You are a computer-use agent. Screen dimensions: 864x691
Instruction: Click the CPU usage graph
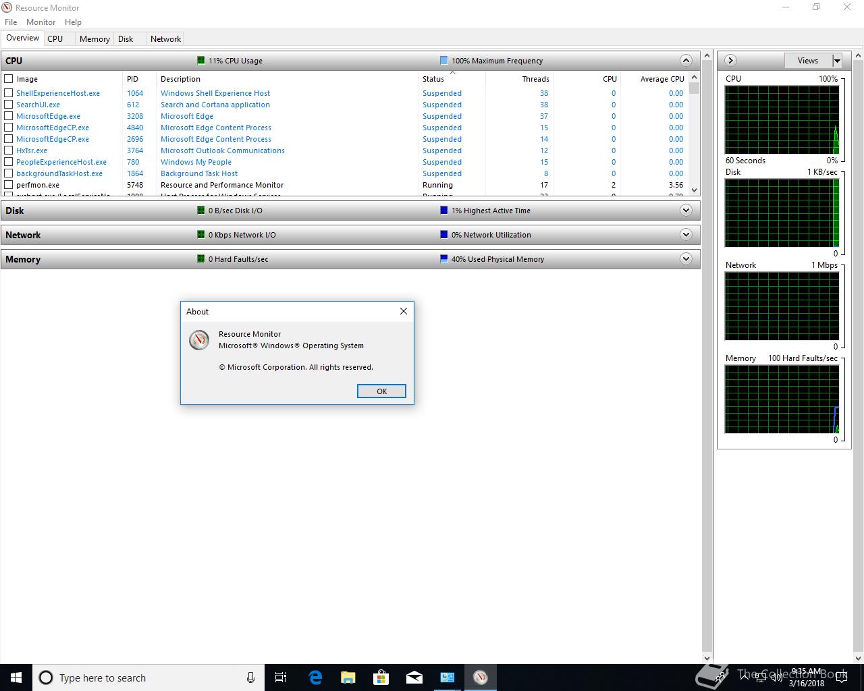(782, 120)
